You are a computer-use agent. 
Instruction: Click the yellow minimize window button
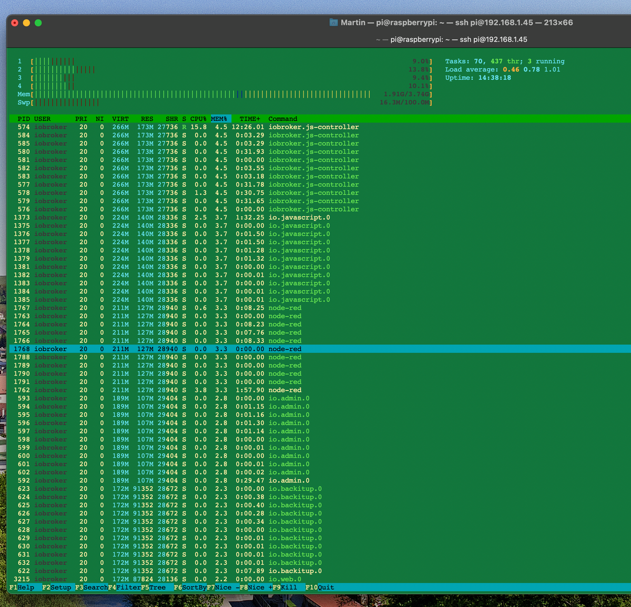click(26, 23)
